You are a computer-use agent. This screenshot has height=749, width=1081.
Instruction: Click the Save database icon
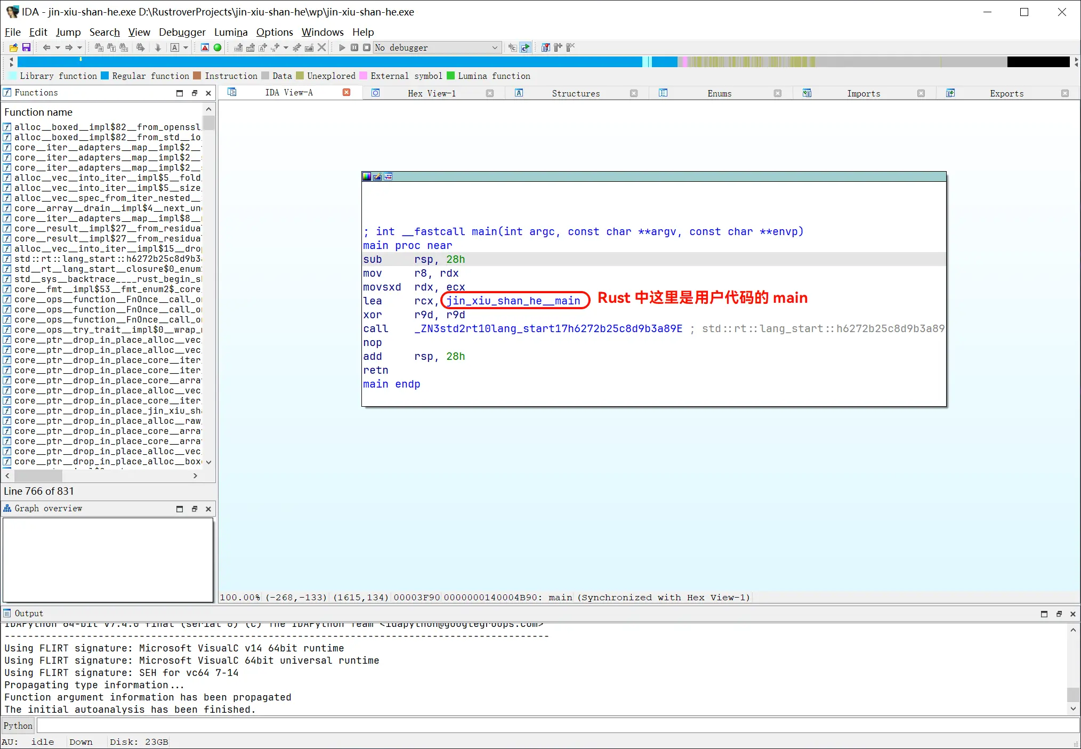(26, 47)
